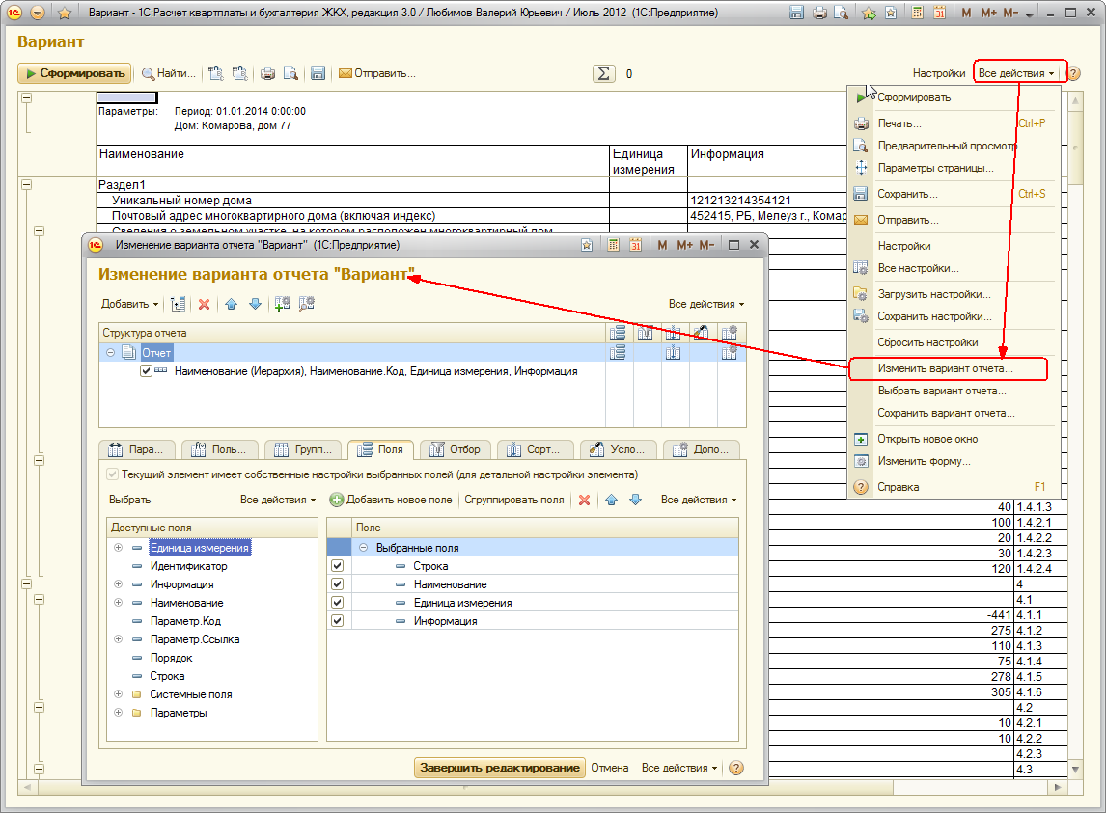1106x813 pixels.
Task: Click horizontal scrollbar right arrow of report
Action: point(1058,787)
